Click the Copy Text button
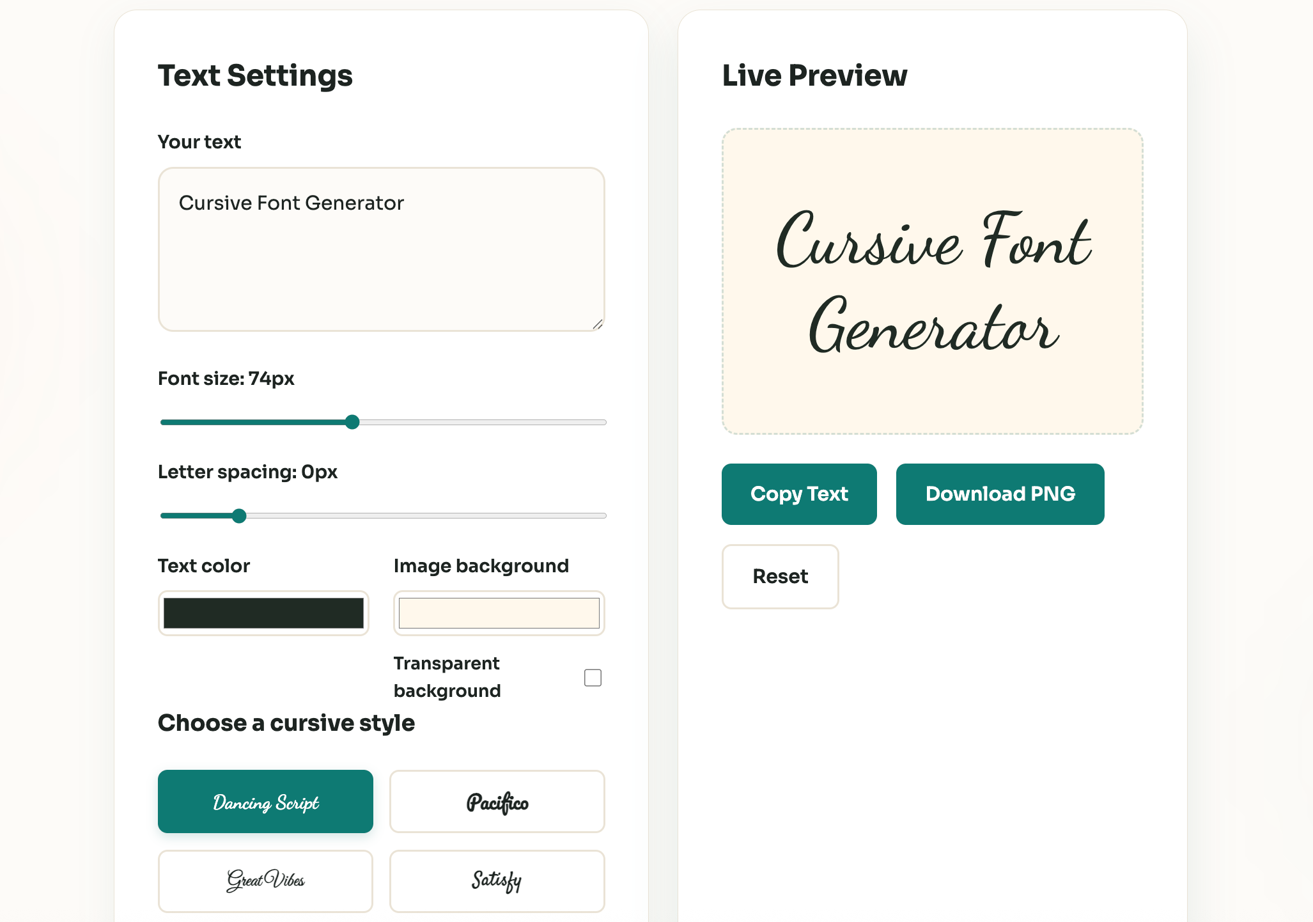Screen dimensions: 1313x922 pos(799,494)
